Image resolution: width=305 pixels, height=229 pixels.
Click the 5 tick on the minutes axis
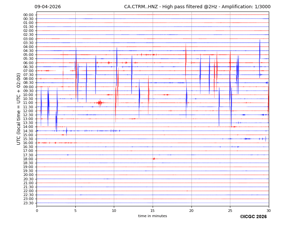click(x=75, y=211)
